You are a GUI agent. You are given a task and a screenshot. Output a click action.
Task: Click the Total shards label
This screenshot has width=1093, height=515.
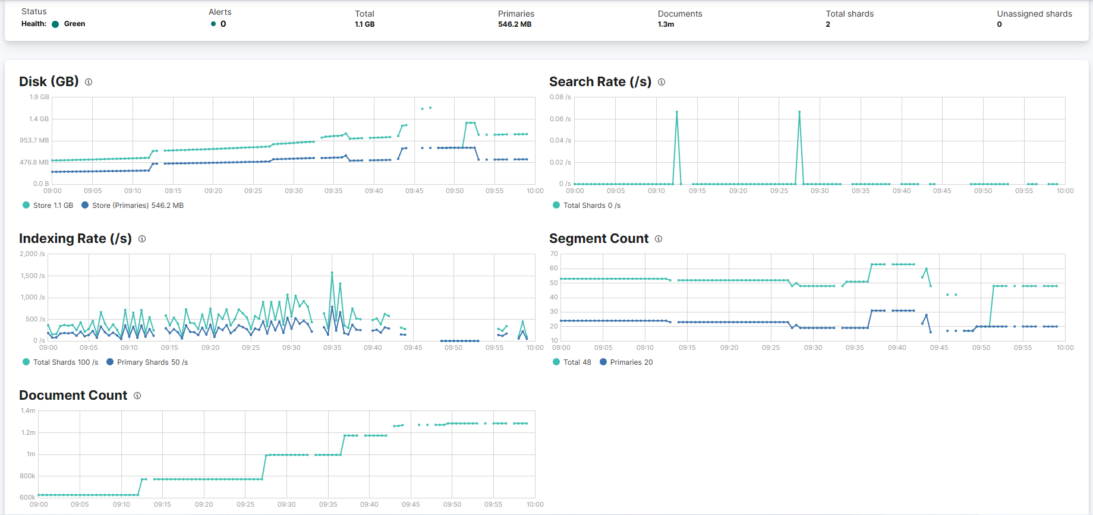[x=850, y=14]
